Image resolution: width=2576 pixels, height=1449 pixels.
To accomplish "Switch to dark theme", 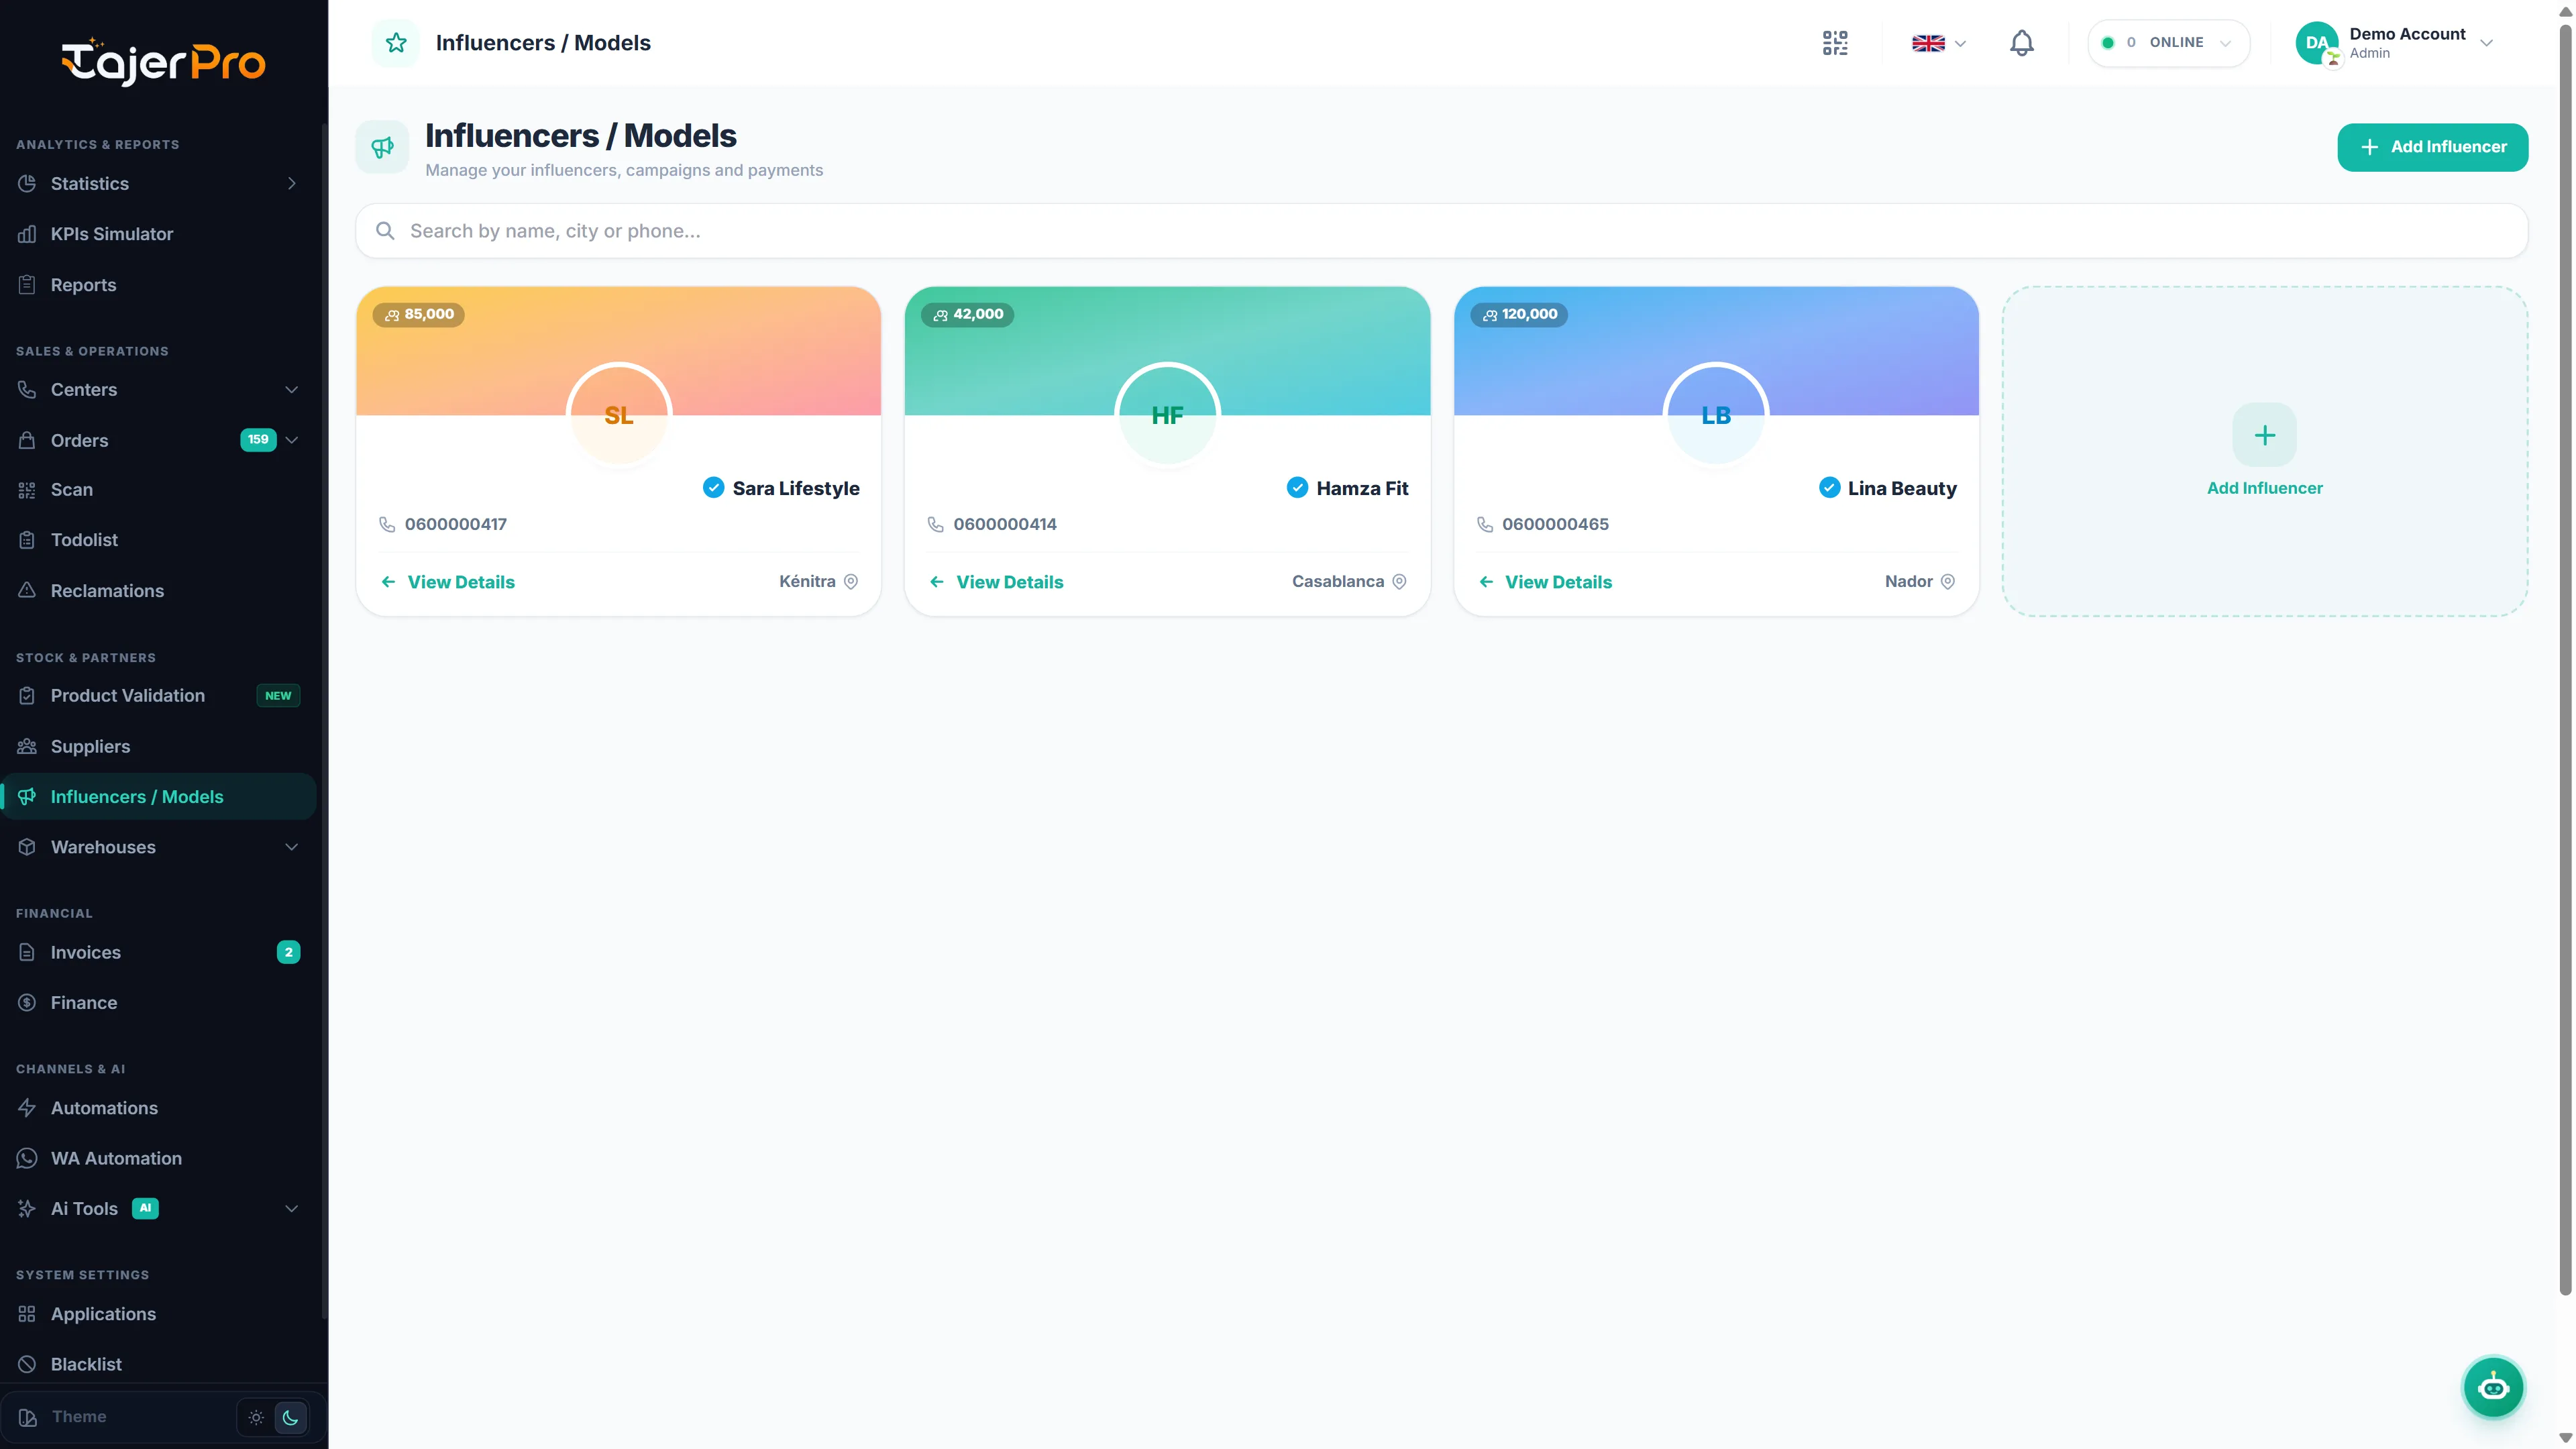I will click(290, 1417).
